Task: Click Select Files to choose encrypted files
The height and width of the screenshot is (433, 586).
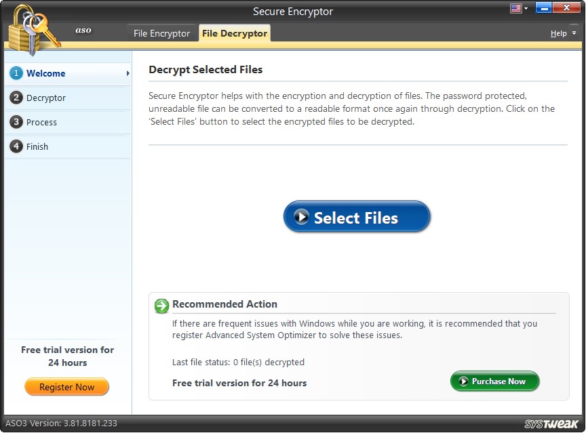Action: 356,216
